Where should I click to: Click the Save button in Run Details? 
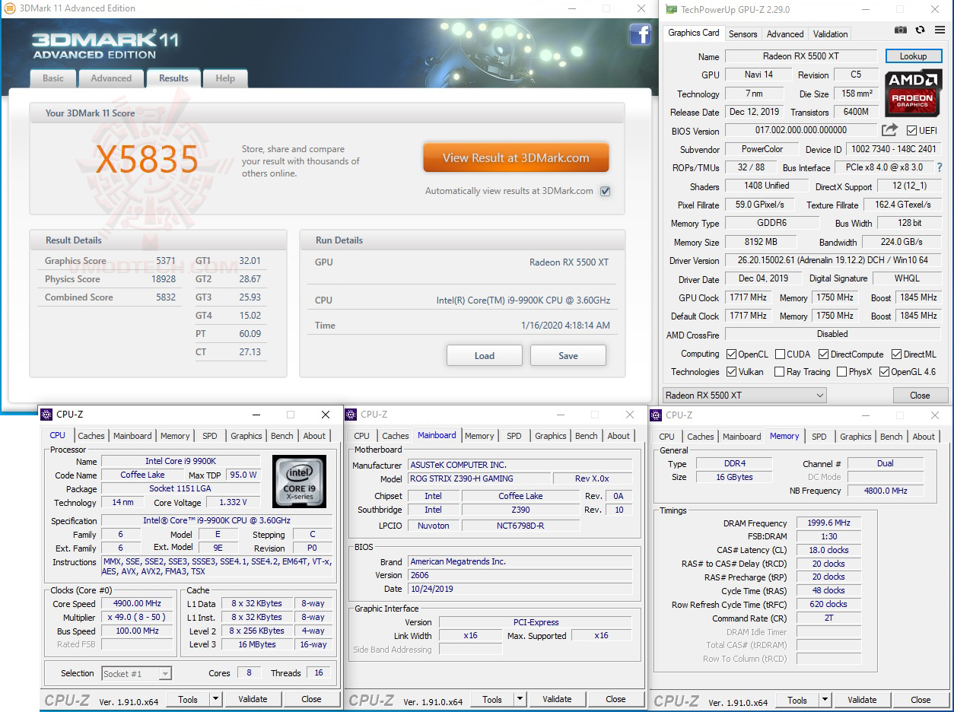coord(568,355)
